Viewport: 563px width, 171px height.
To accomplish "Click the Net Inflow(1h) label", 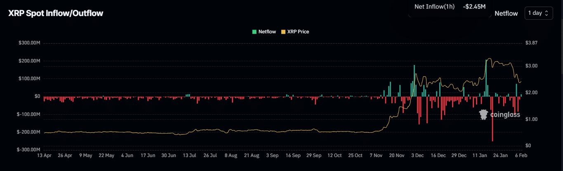I will [434, 7].
